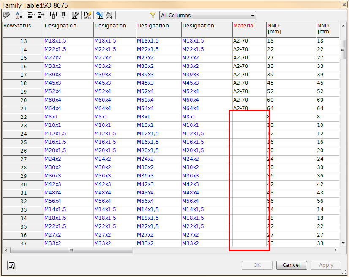
Task: Select row header 22
Action: (23, 117)
